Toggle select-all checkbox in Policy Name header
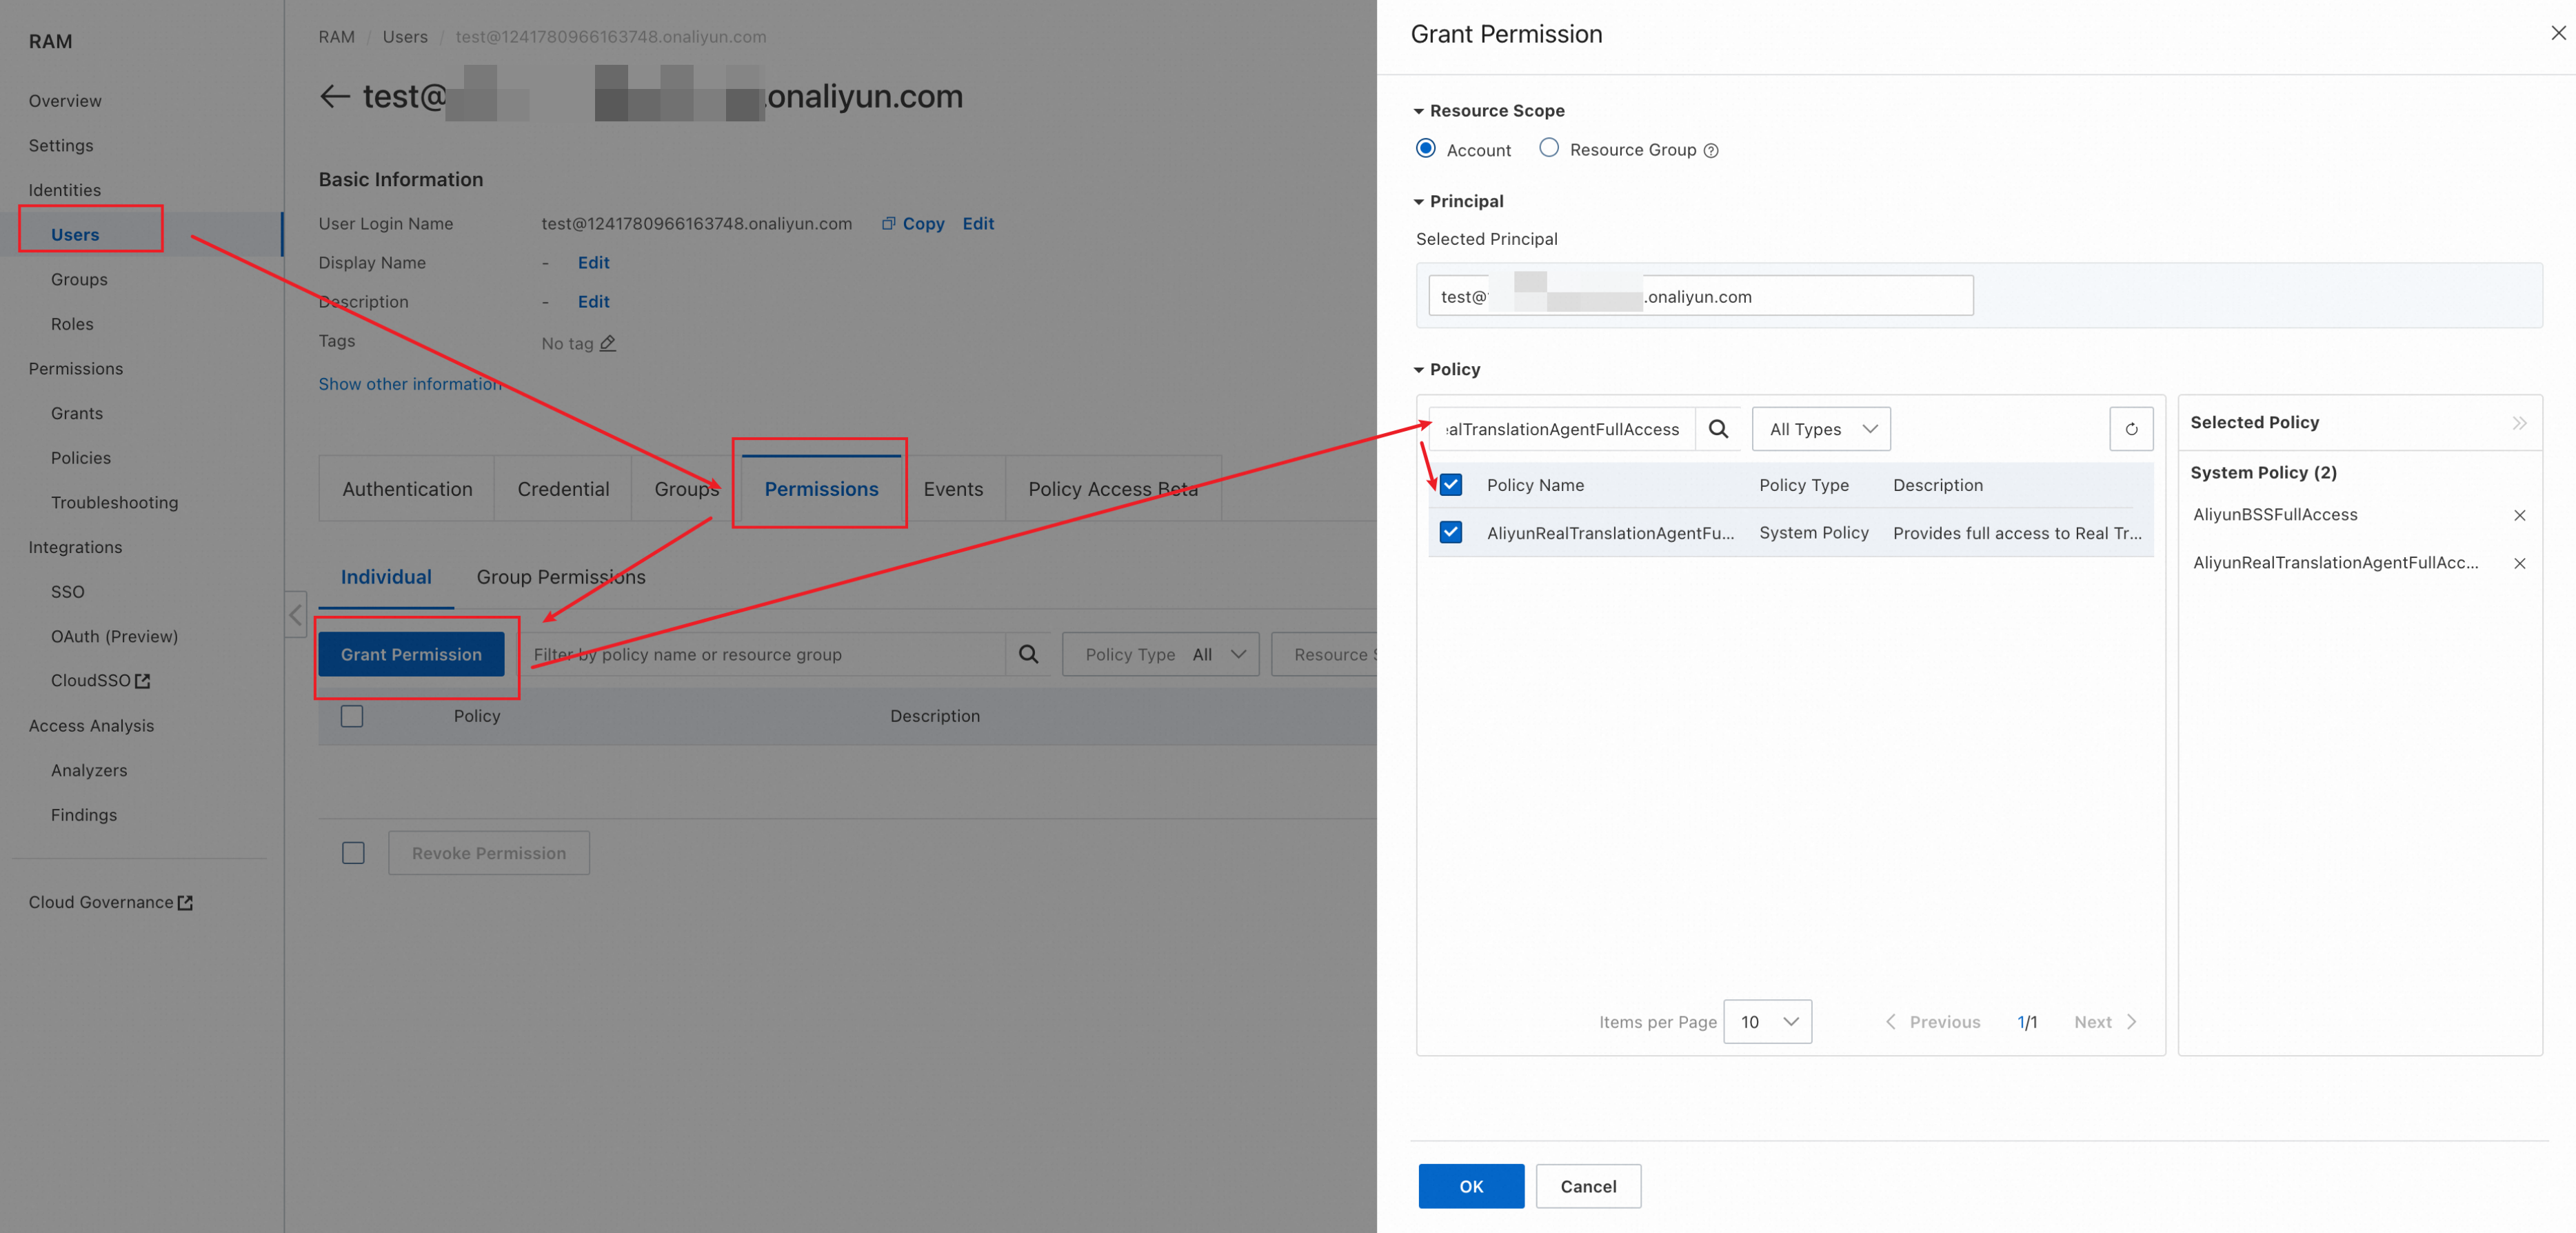The image size is (2576, 1233). pyautogui.click(x=1450, y=485)
